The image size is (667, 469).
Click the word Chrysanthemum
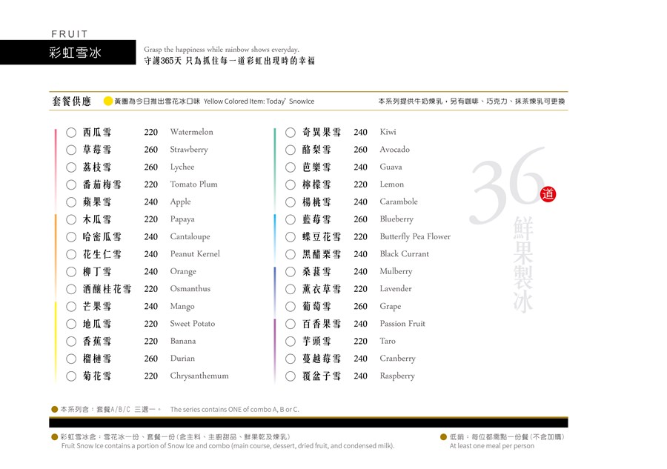click(x=199, y=376)
